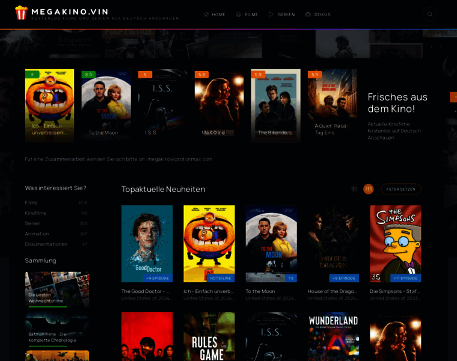Click the popcorn logo icon

(x=21, y=13)
